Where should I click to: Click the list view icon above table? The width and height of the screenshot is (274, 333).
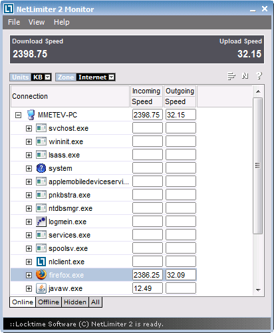pyautogui.click(x=231, y=76)
